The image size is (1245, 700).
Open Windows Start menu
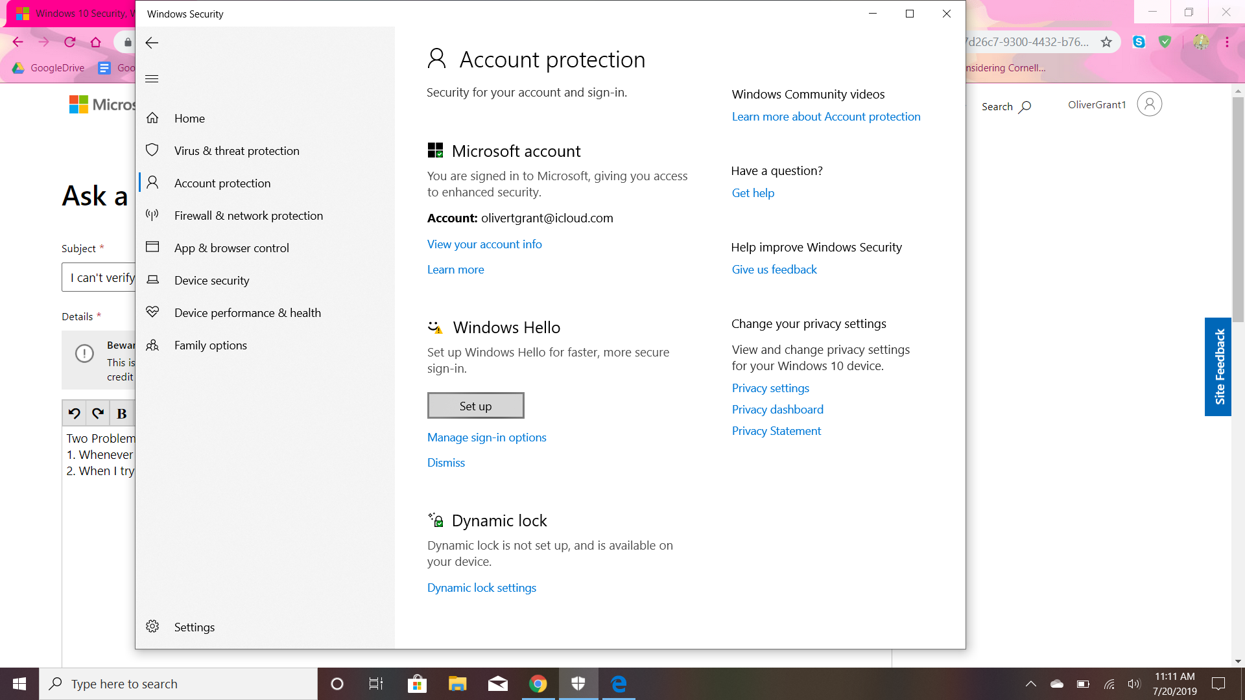19,684
